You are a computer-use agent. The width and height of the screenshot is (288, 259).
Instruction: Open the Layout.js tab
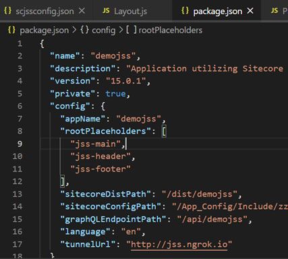[x=130, y=11]
